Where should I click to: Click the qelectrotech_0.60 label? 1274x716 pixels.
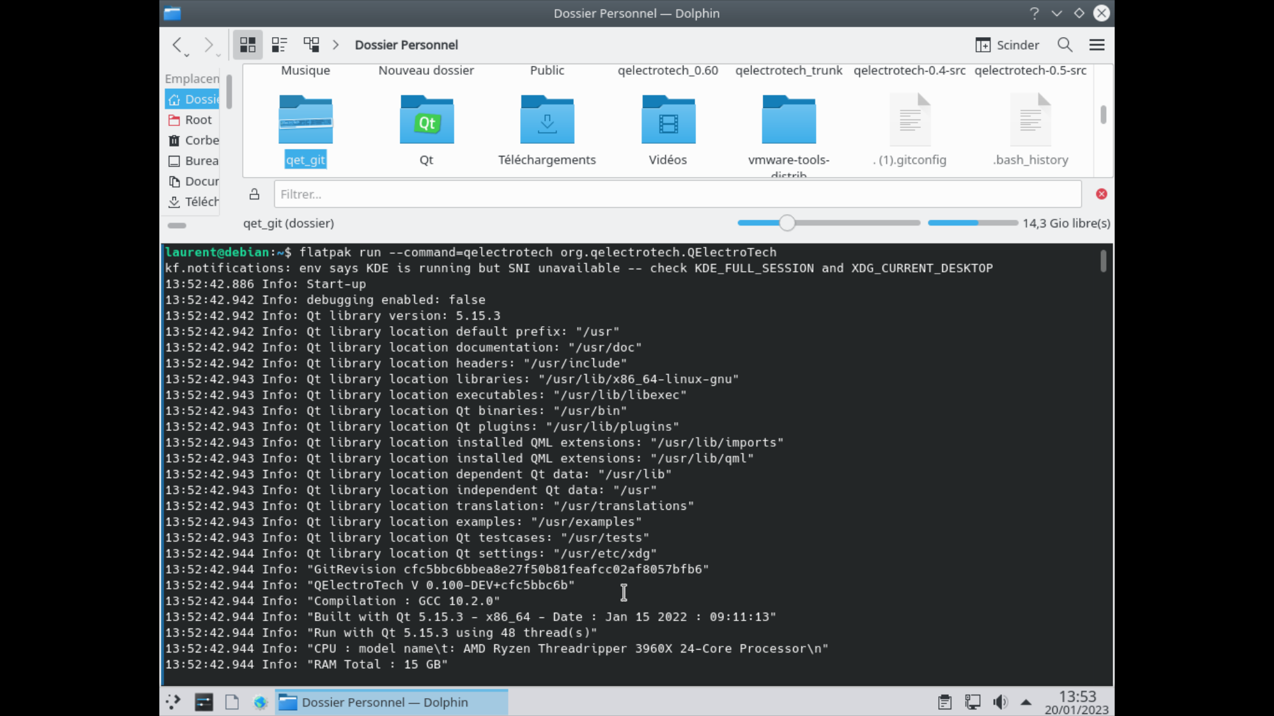(668, 70)
